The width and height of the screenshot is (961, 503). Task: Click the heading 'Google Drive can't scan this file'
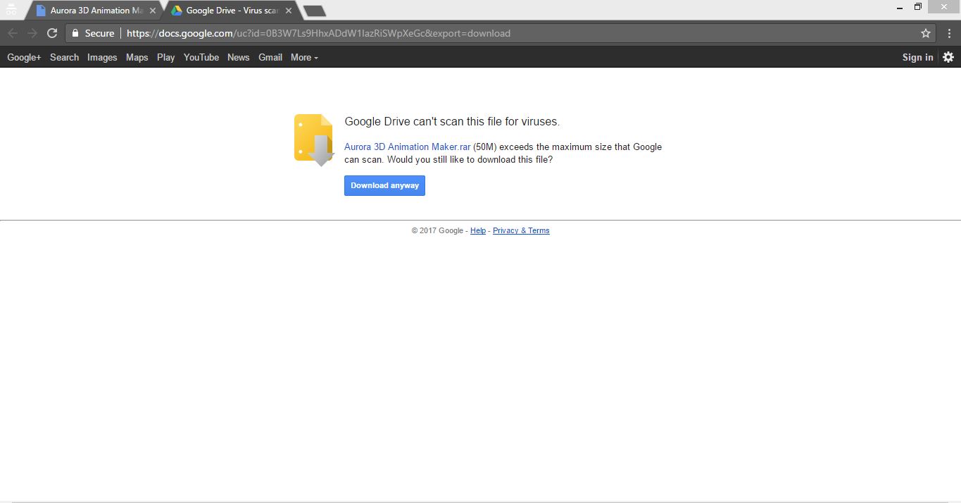click(x=452, y=121)
